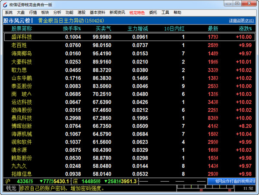Open the 分析 menu
The height and width of the screenshot is (195, 259).
coord(57,13)
